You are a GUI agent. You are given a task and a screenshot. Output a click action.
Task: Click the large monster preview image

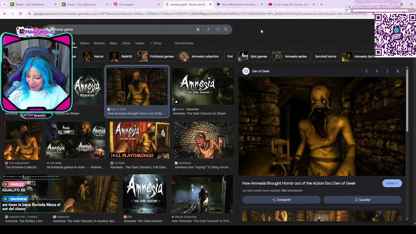(x=322, y=126)
